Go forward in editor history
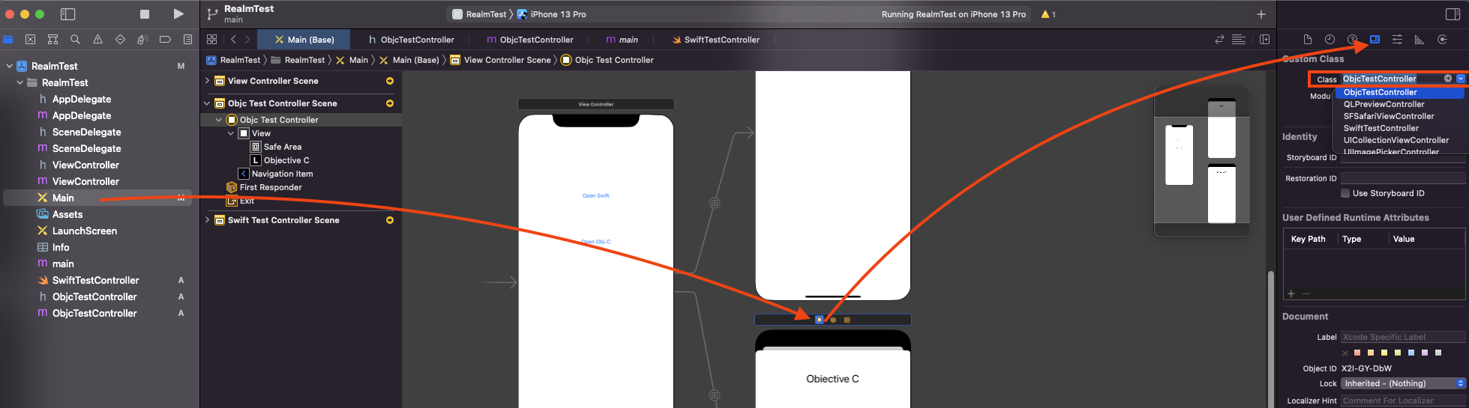Viewport: 1469px width, 408px height. [247, 40]
